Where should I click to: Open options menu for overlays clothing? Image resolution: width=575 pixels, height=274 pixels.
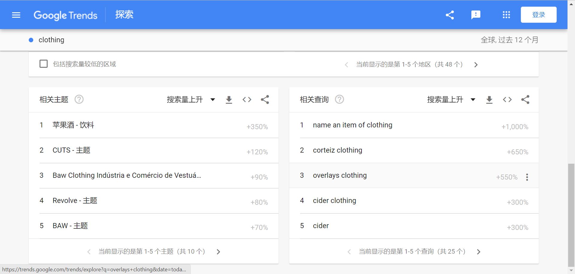527,177
